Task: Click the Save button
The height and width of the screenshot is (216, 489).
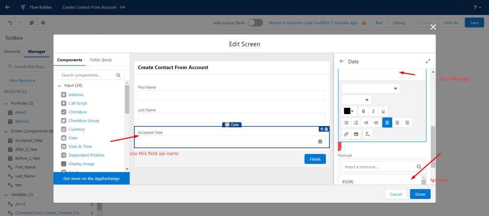Action: (x=474, y=23)
